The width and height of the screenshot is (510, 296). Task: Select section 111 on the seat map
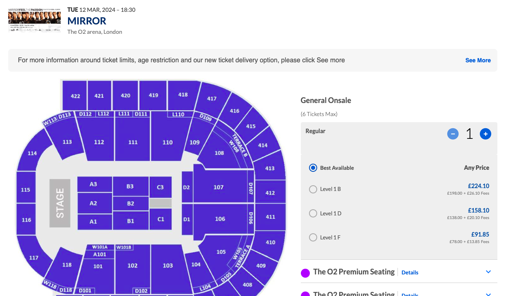tap(133, 142)
